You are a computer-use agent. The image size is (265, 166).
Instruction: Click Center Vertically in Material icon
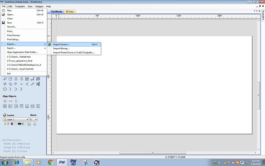16,101
